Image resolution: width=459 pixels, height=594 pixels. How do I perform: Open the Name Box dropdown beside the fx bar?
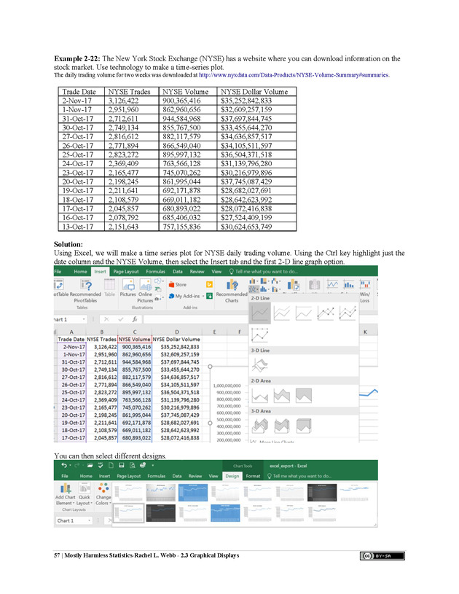(x=84, y=319)
